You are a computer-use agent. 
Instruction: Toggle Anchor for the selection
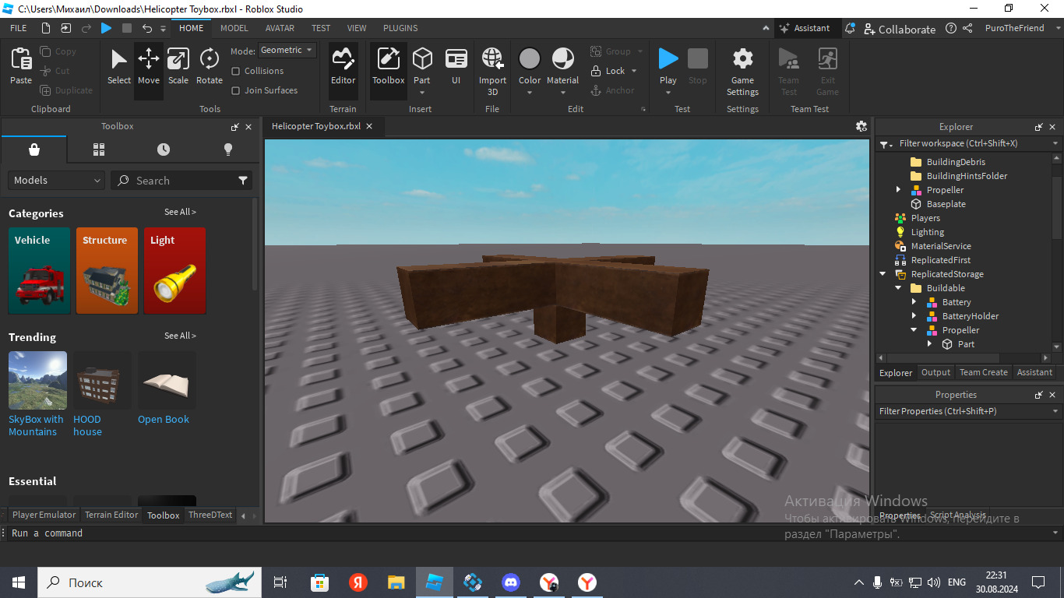[615, 90]
